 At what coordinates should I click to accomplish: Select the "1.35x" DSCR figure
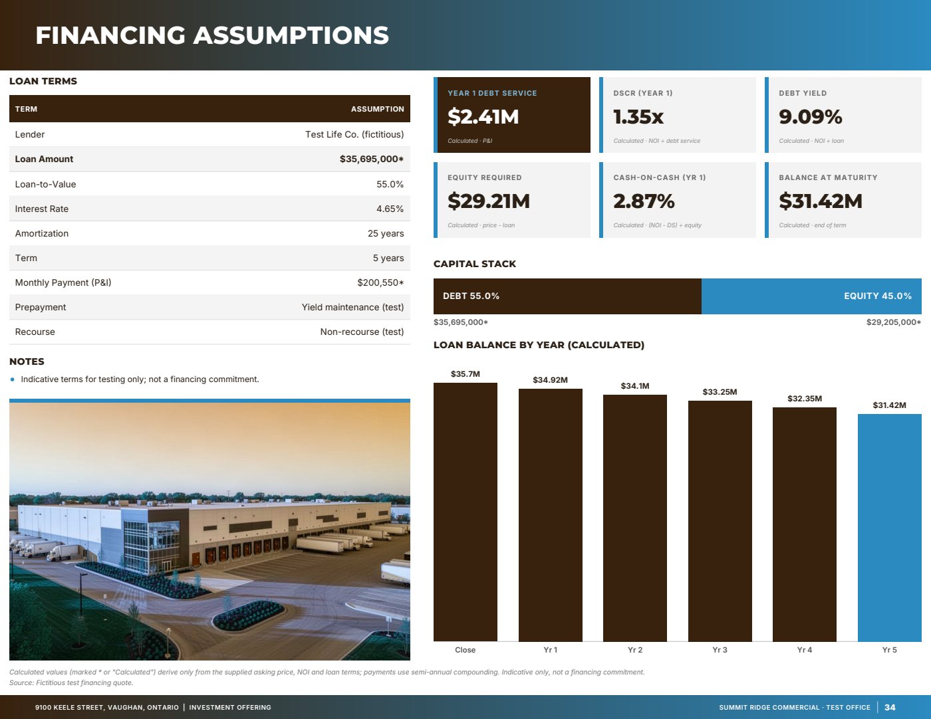click(638, 117)
